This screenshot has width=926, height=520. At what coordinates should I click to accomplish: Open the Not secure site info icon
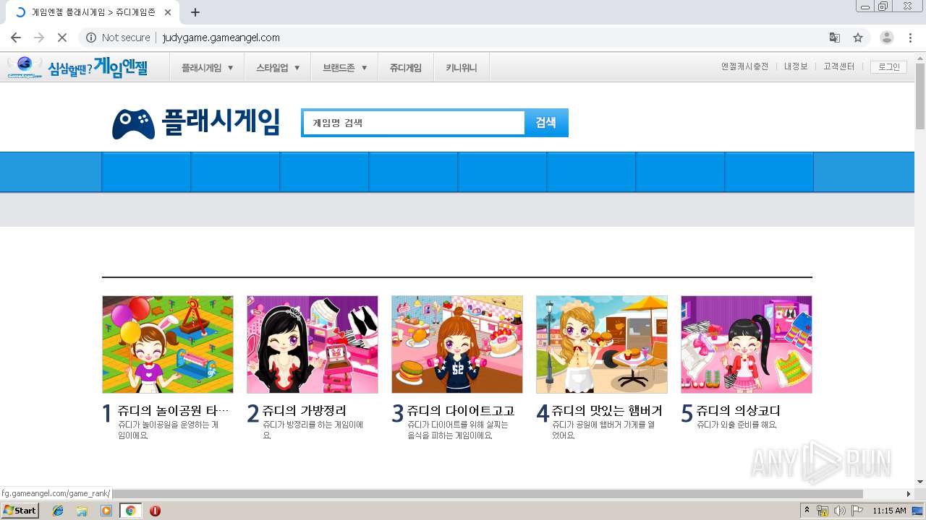[x=91, y=38]
